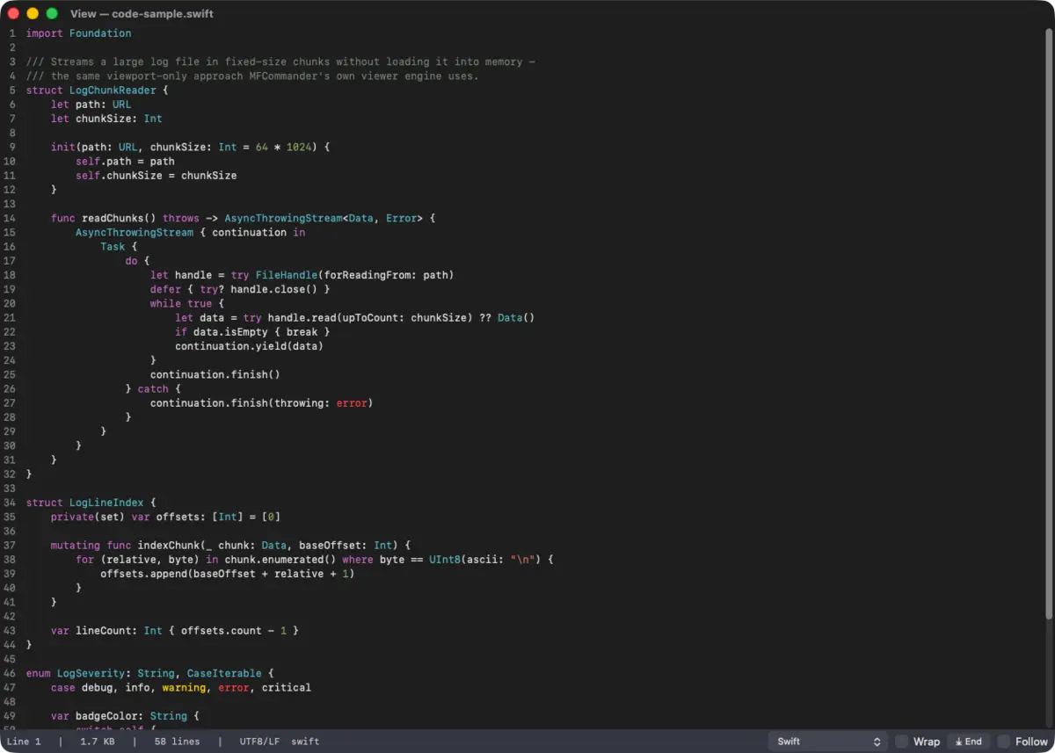Click 'Task {' on line 16
The width and height of the screenshot is (1055, 753).
119,247
